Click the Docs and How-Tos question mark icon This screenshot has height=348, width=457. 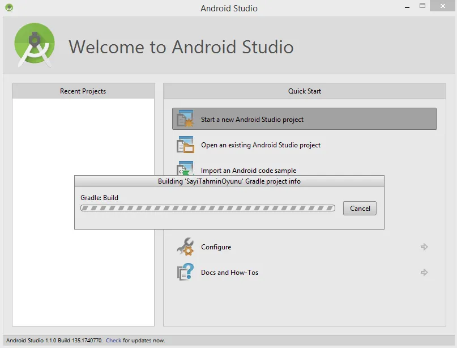click(x=185, y=273)
